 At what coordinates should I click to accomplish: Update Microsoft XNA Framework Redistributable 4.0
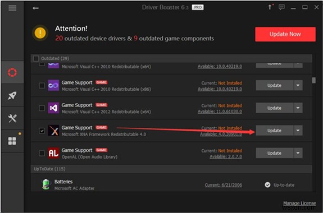point(274,131)
